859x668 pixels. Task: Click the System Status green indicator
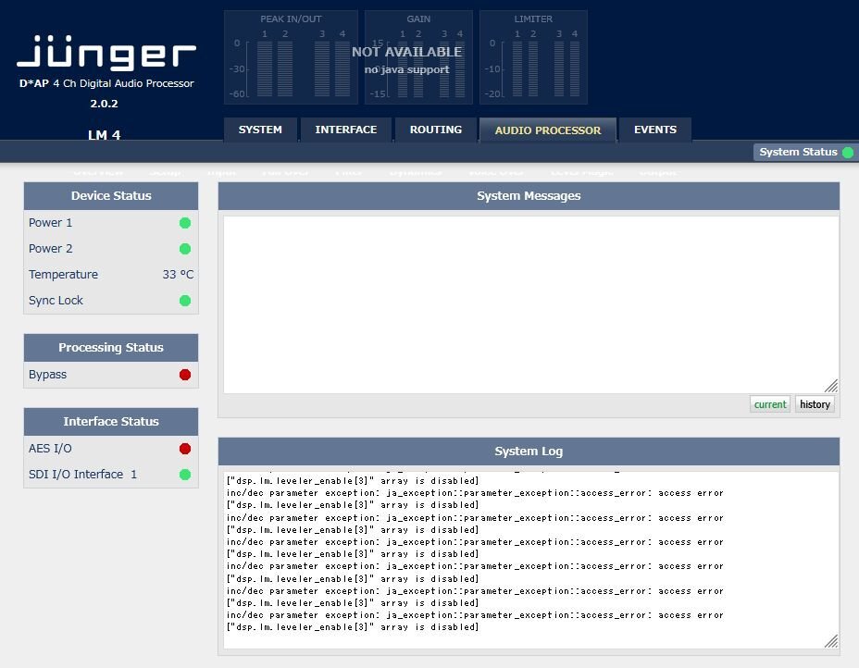coord(847,153)
